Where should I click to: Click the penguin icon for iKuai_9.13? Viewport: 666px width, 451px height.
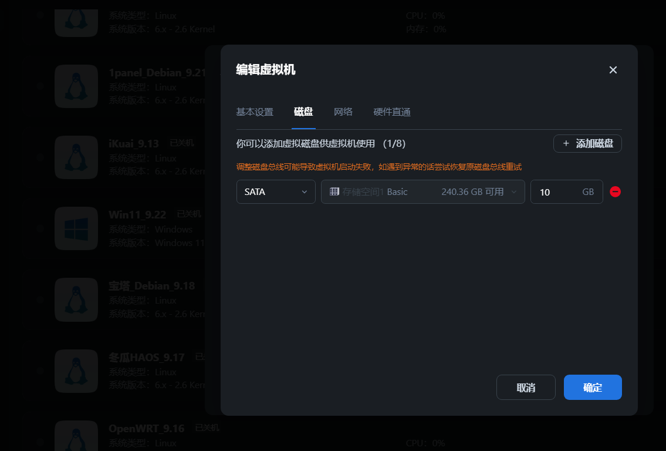(x=76, y=157)
